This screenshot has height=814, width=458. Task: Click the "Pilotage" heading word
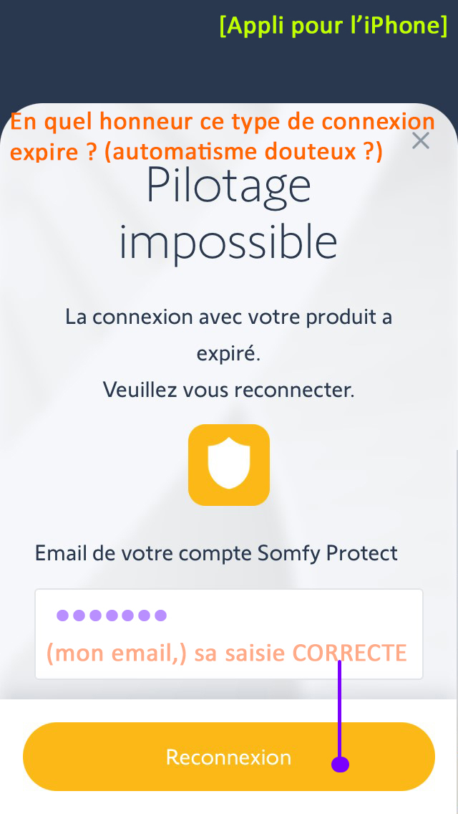[x=228, y=186]
